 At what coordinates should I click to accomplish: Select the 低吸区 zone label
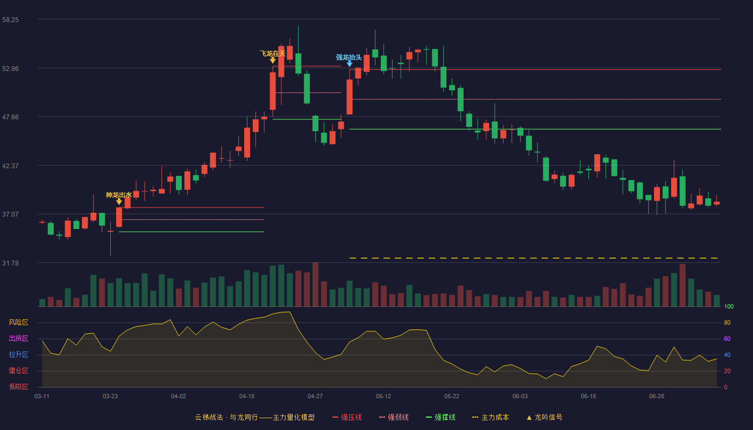[x=18, y=386]
